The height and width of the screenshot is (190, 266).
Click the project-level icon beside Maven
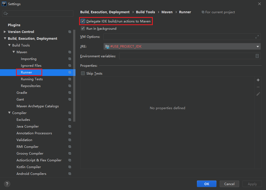pyautogui.click(x=70, y=52)
